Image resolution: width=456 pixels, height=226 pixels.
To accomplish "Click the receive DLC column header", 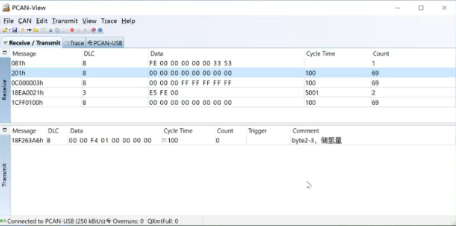I will 115,54.
